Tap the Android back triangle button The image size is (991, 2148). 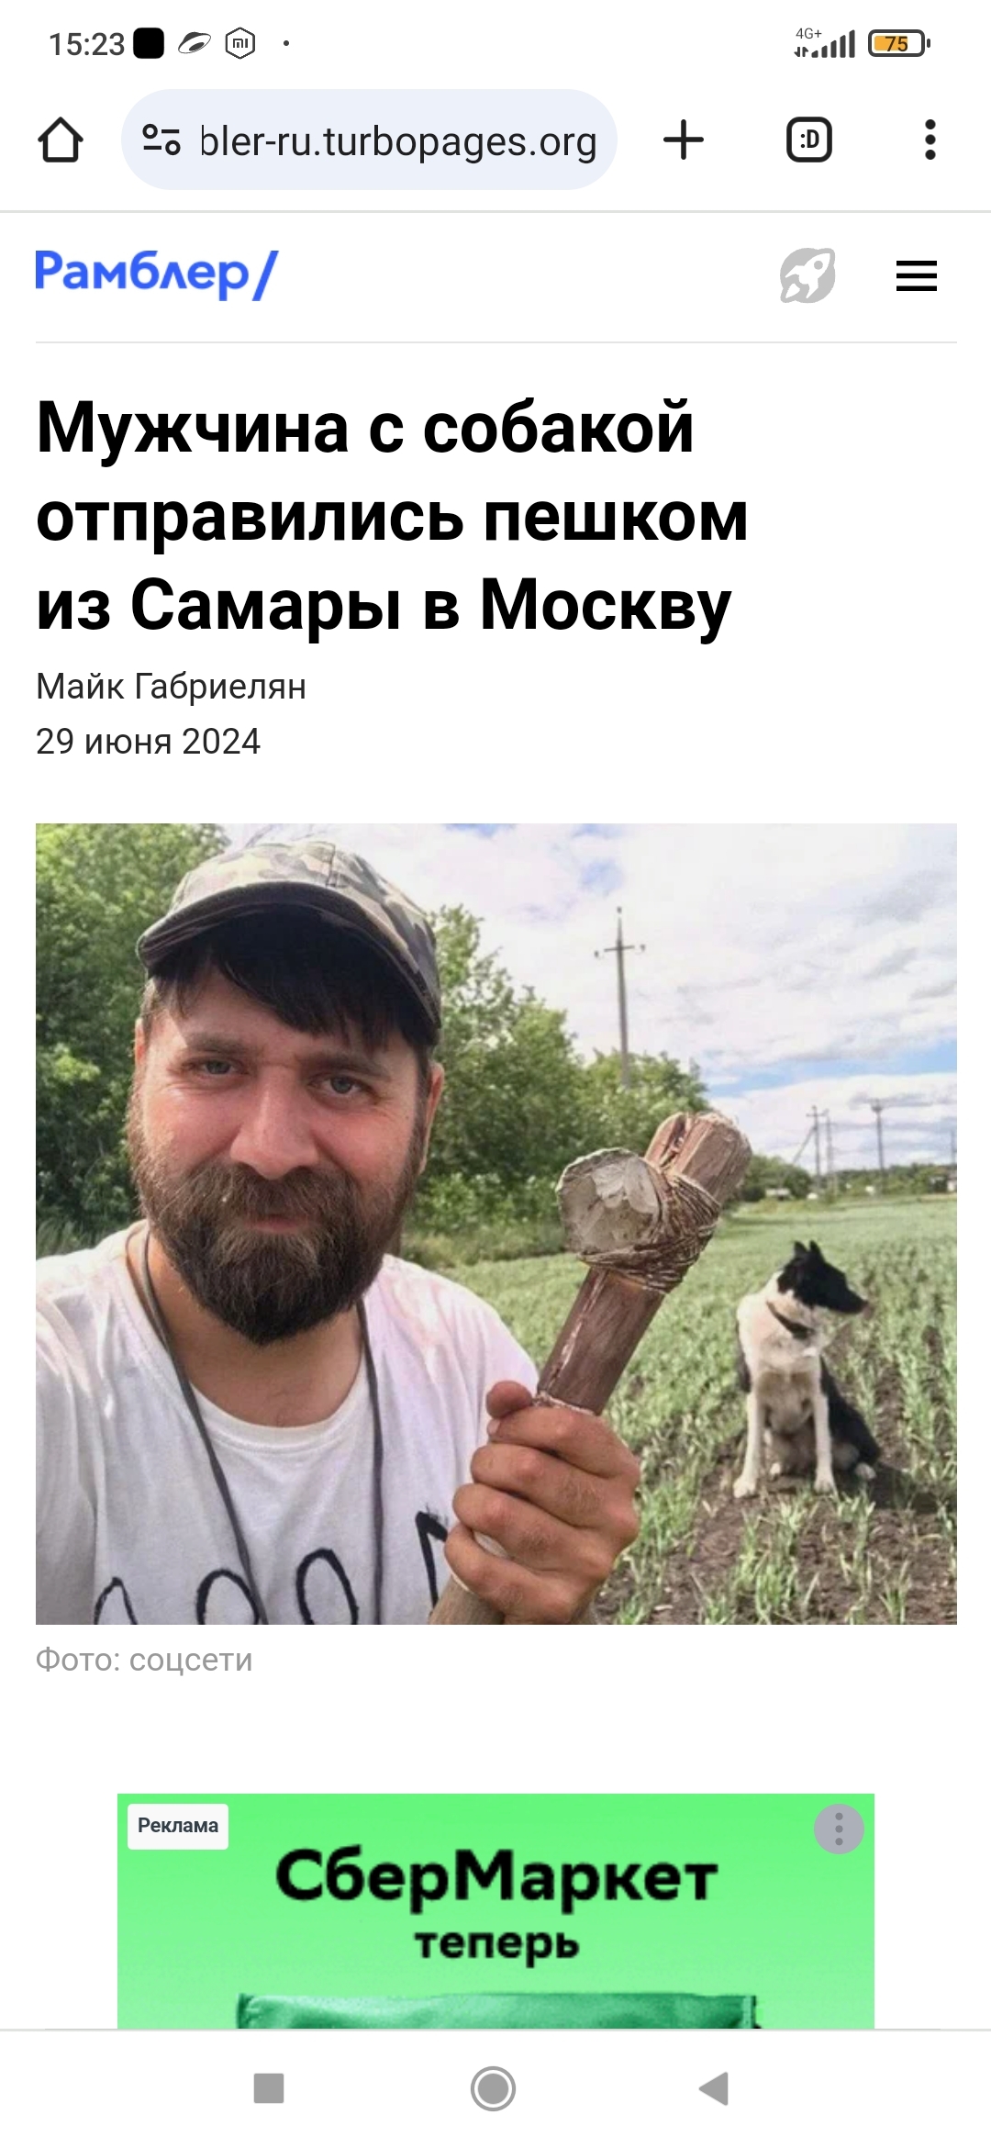714,2088
